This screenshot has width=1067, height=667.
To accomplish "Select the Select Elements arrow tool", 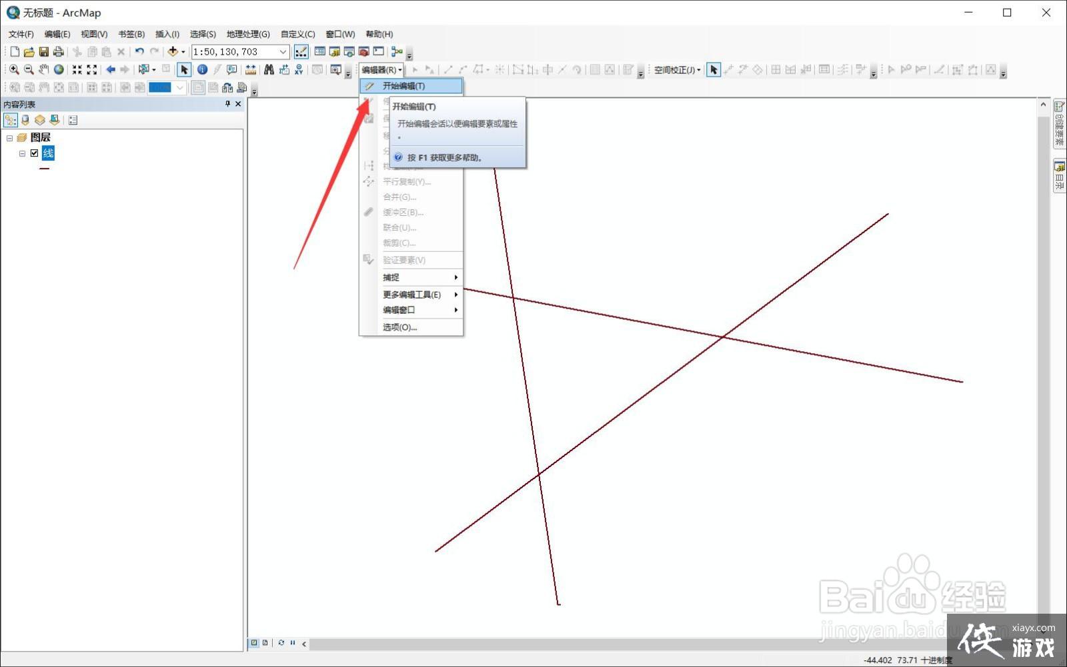I will pyautogui.click(x=184, y=70).
